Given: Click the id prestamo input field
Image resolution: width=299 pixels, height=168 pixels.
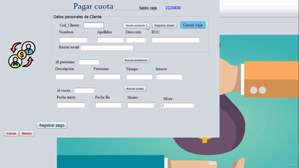Looking at the screenshot, I should pos(89,62).
